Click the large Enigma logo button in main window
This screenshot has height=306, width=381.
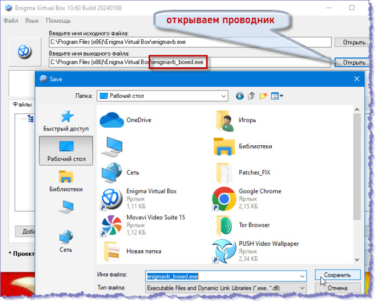[x=24, y=51]
